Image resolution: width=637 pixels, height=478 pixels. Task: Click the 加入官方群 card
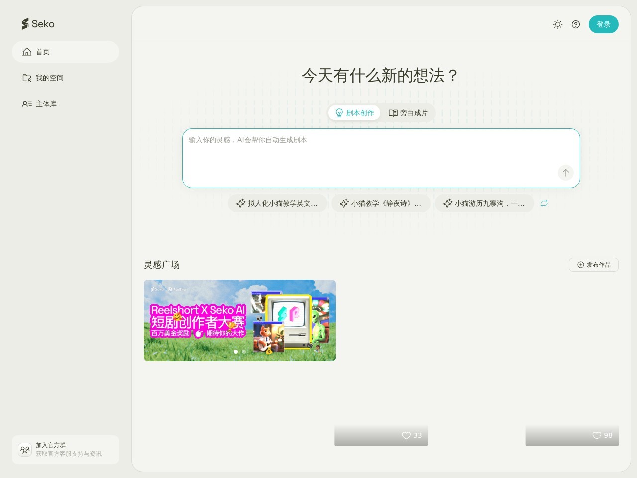coord(66,449)
